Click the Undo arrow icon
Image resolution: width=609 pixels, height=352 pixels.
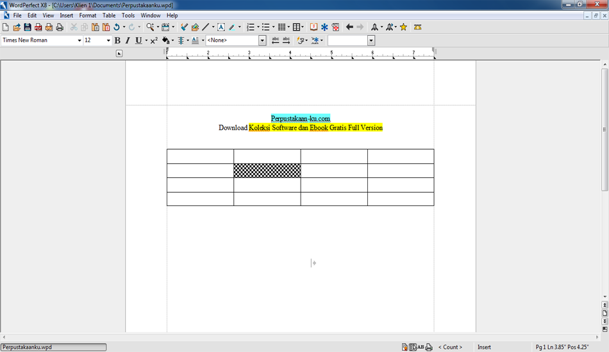click(x=117, y=27)
